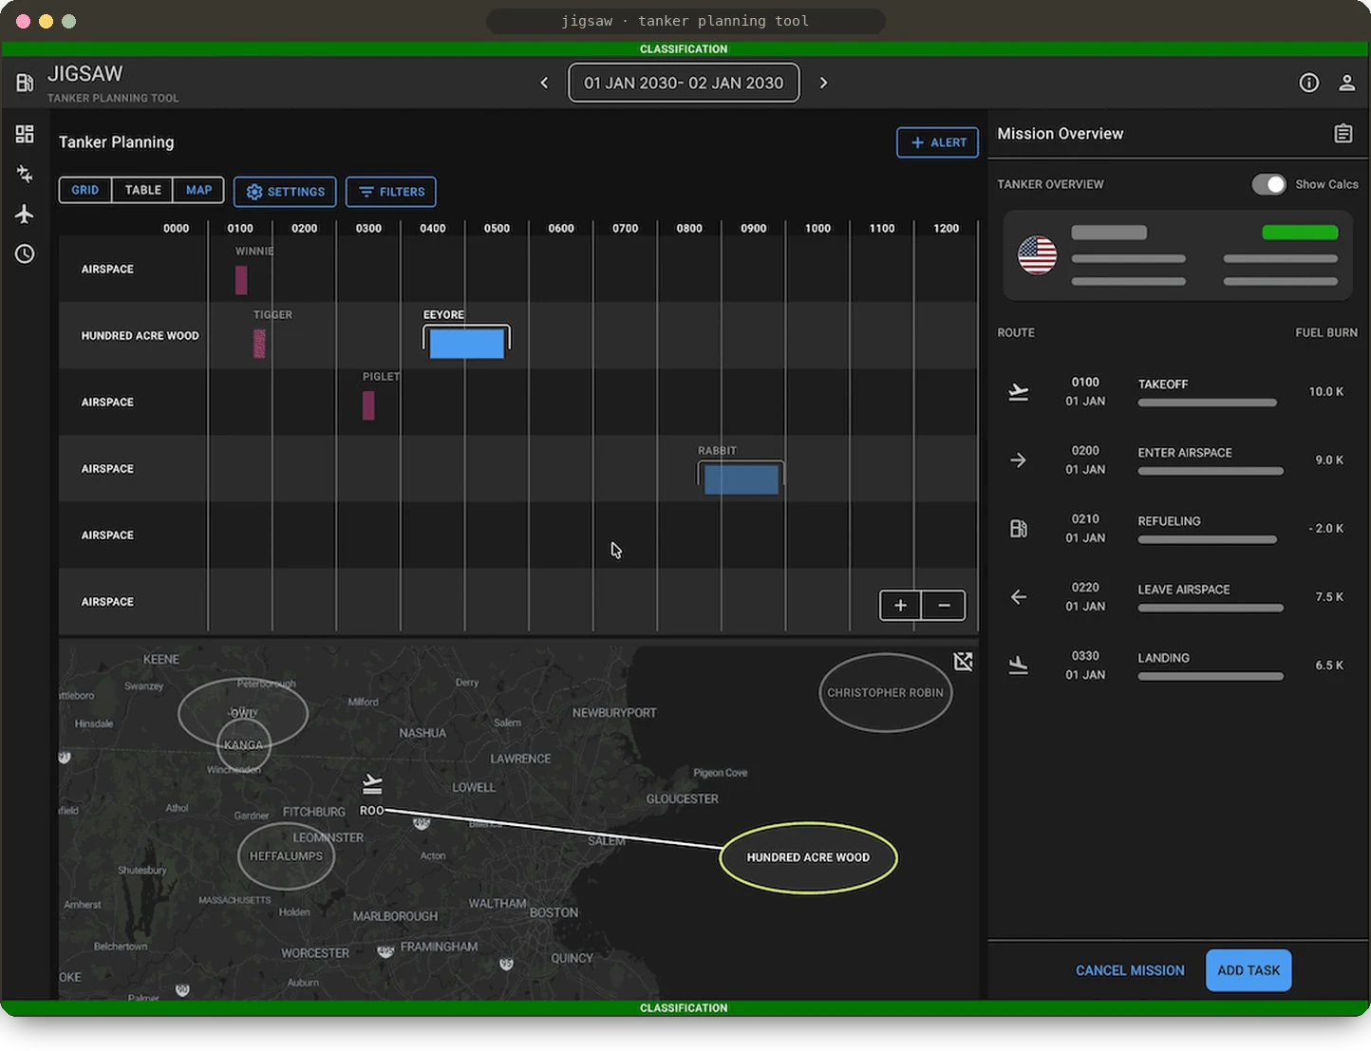Zoom in timeline with plus button
Screen dimensions: 1371x1051
coord(900,605)
